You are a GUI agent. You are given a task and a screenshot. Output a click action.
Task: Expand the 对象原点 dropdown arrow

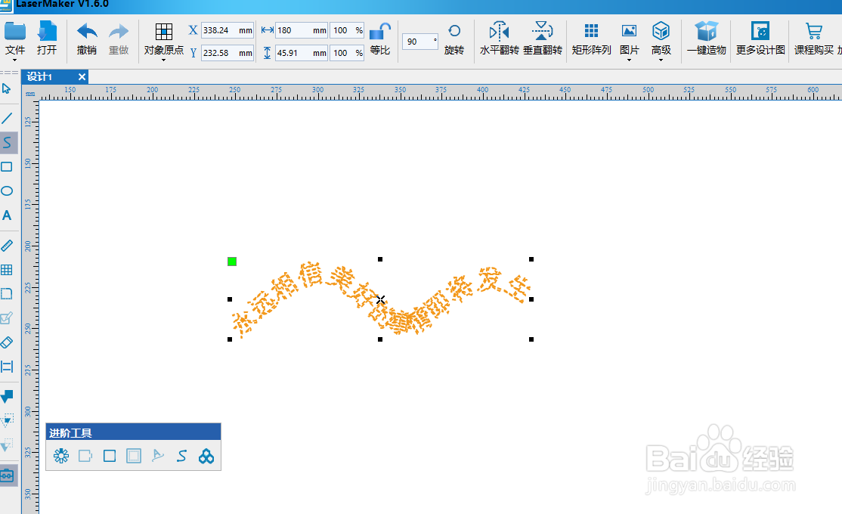point(164,60)
